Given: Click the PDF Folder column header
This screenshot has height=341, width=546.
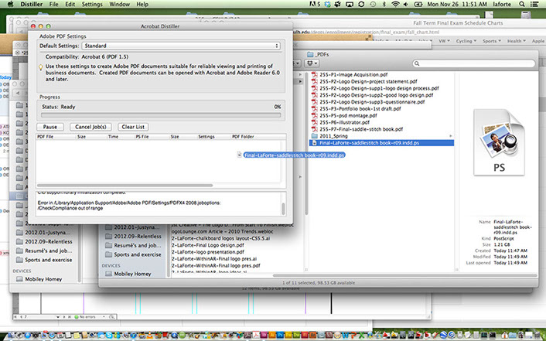Looking at the screenshot, I should [243, 137].
